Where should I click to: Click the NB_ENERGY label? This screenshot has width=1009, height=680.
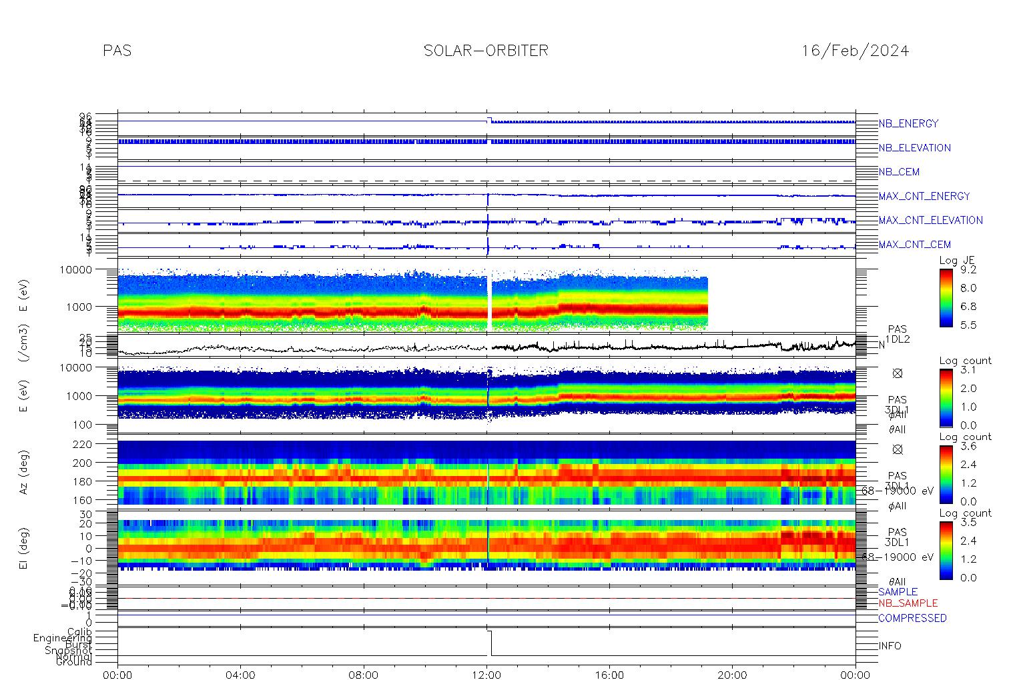tap(908, 123)
